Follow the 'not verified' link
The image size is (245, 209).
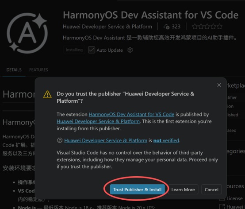[x=166, y=140]
